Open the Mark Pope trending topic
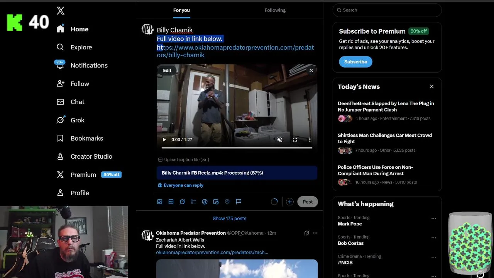Screen dimensions: 494x278 [350, 224]
